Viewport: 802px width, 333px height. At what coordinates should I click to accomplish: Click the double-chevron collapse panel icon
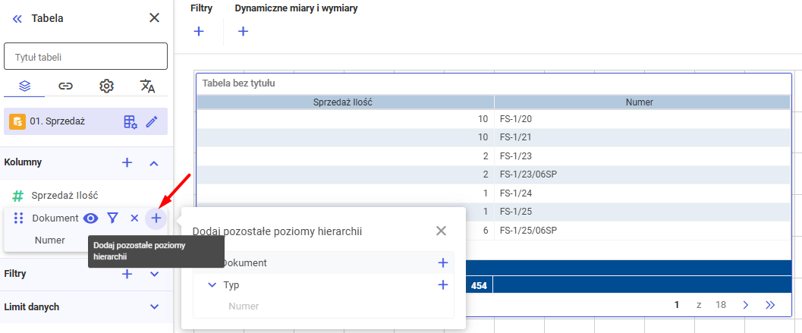coord(17,18)
